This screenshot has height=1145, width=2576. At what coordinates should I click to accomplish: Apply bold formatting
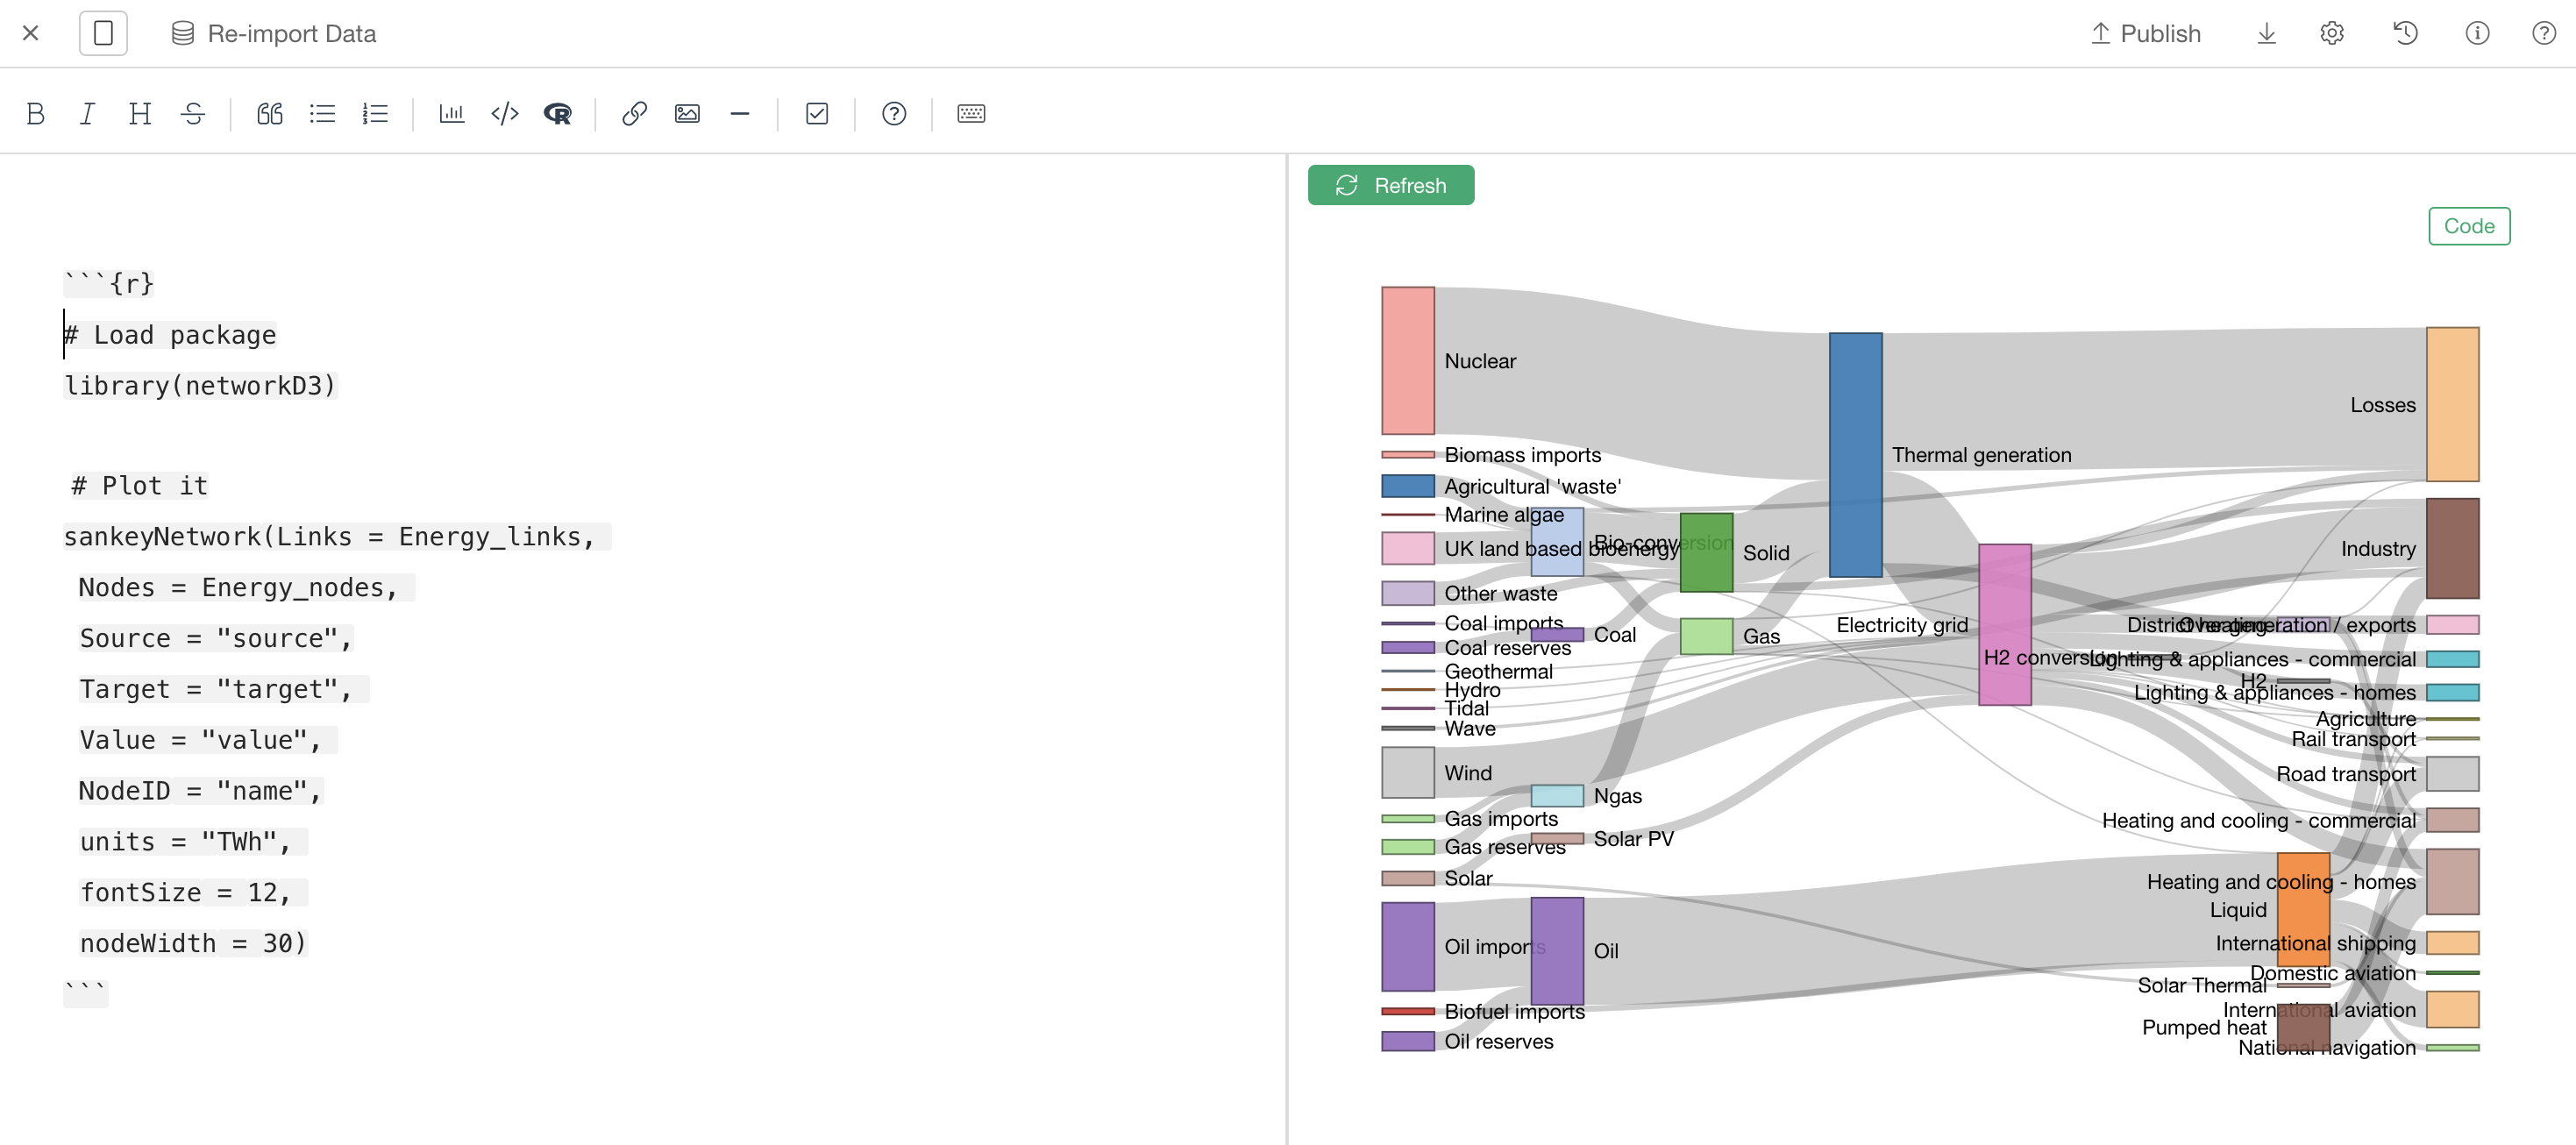click(x=35, y=113)
